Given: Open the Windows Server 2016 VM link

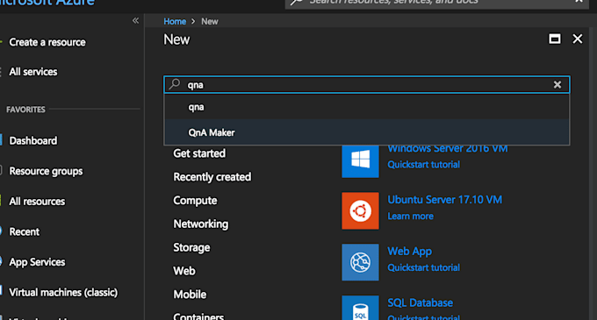Looking at the screenshot, I should pos(448,148).
